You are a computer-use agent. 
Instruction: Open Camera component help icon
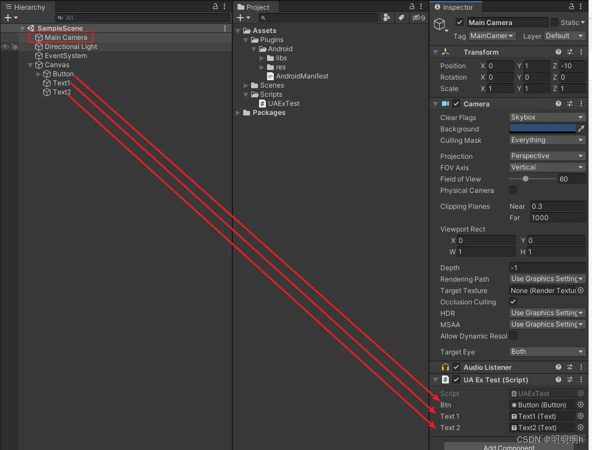tap(558, 104)
